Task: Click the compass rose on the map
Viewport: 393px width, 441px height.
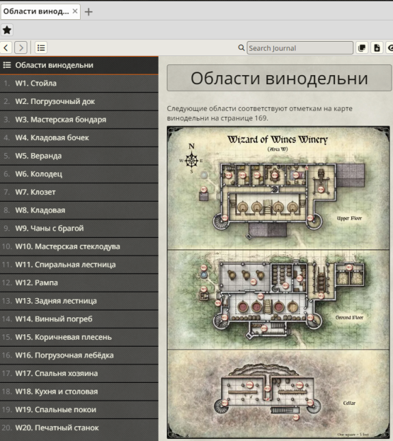Action: pos(191,159)
